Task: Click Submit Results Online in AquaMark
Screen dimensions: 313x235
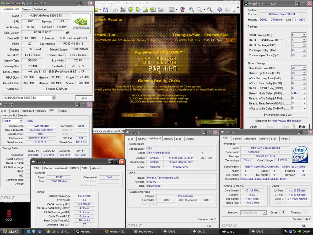Action: pos(139,115)
